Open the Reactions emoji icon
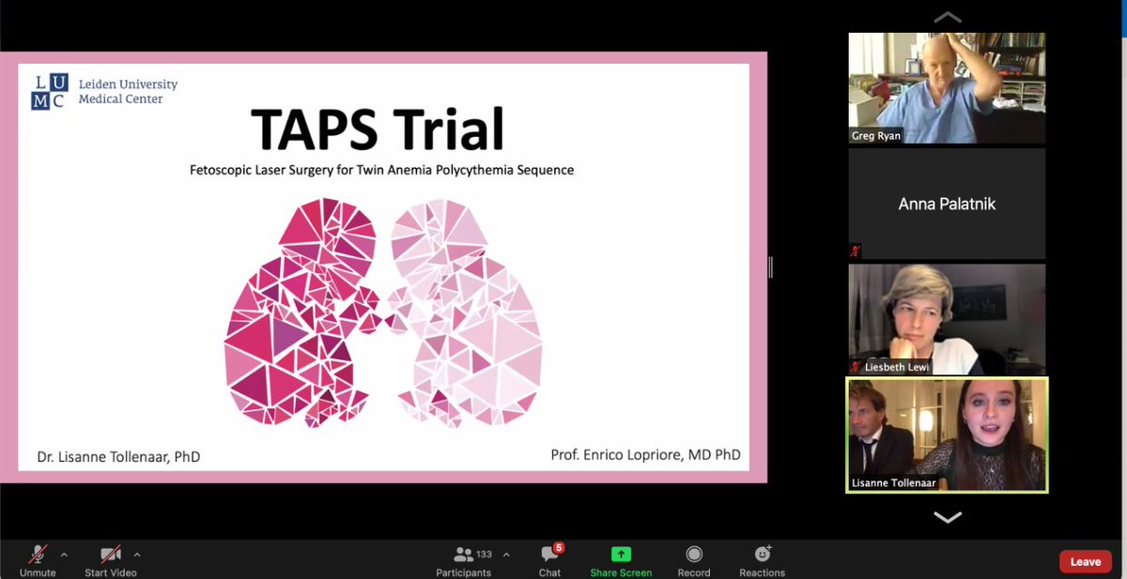Viewport: 1127px width, 579px height. pos(763,554)
